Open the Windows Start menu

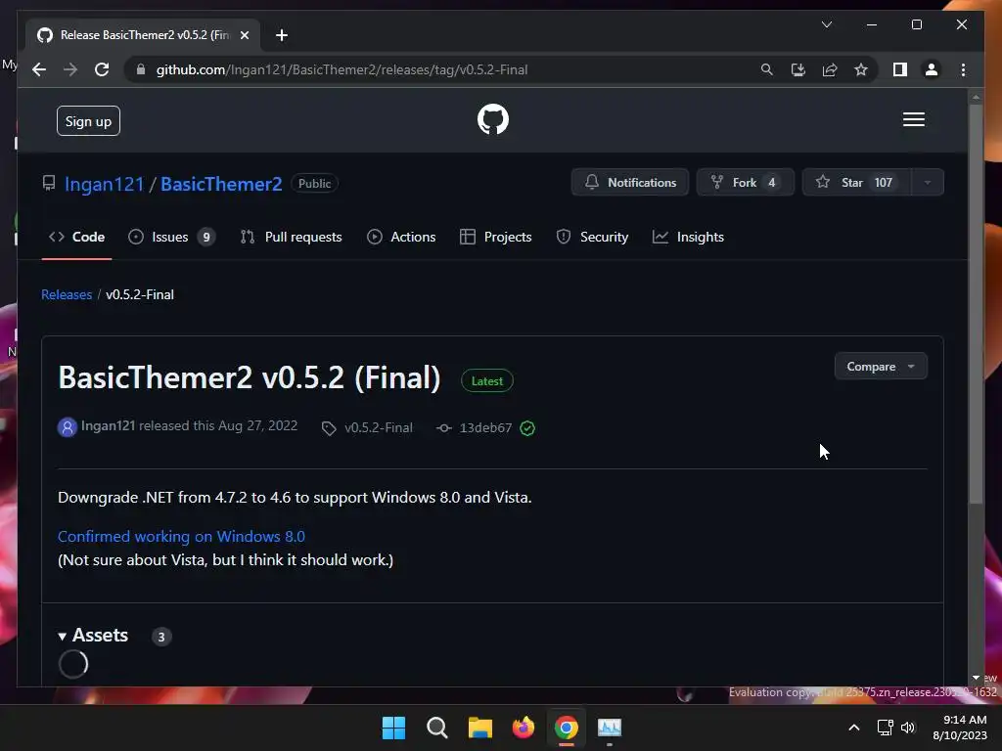pos(393,728)
